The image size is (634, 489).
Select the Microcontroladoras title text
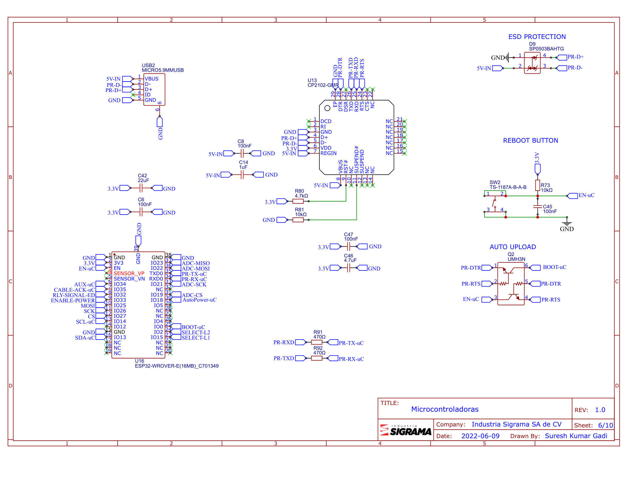tap(445, 409)
